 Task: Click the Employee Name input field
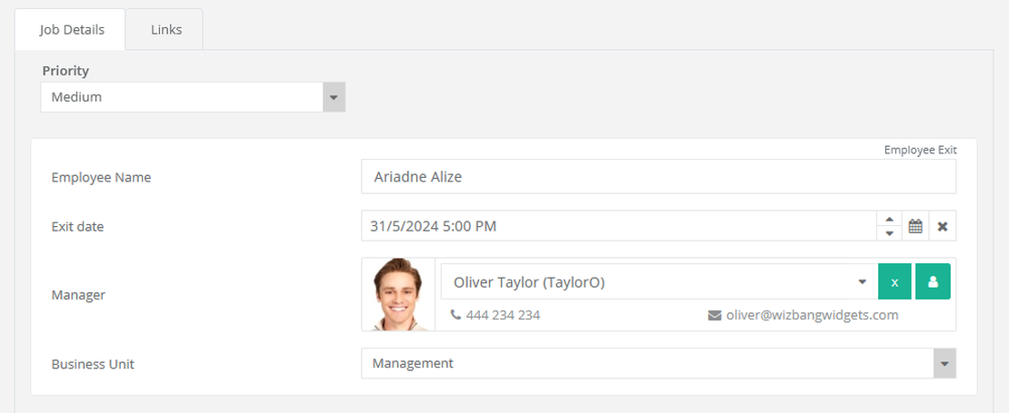pyautogui.click(x=658, y=177)
